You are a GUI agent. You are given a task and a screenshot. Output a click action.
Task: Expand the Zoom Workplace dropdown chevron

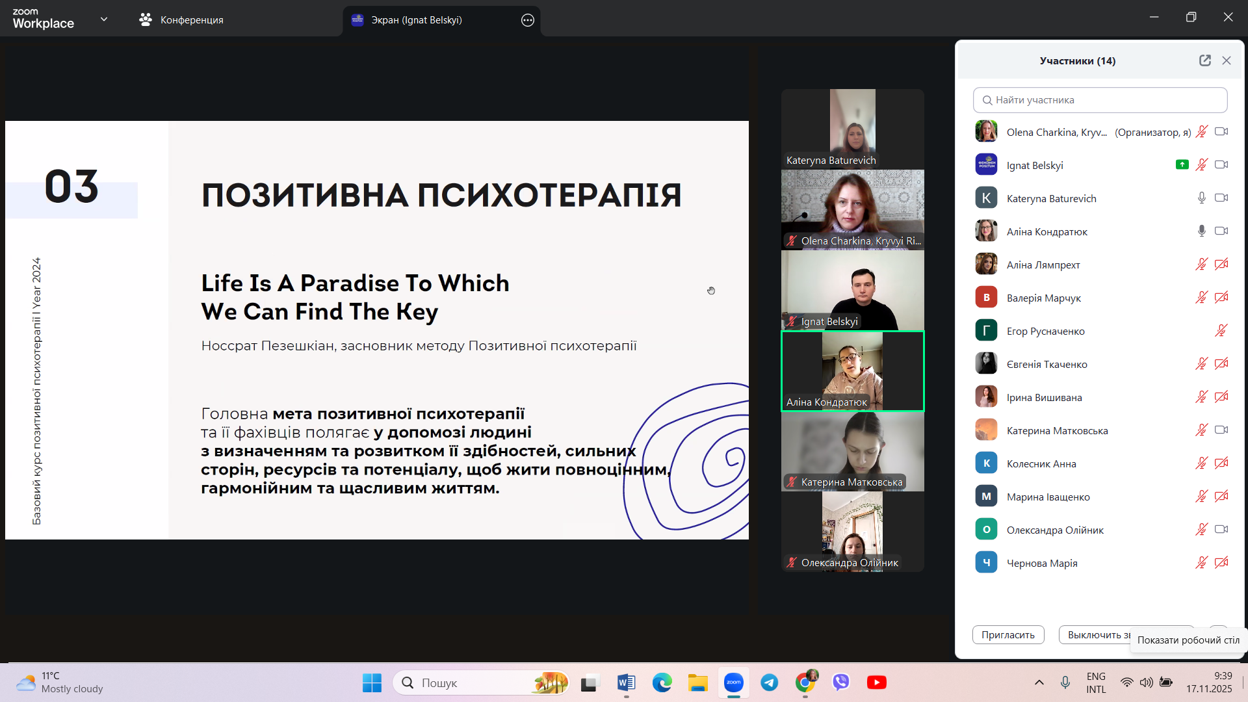(x=104, y=19)
